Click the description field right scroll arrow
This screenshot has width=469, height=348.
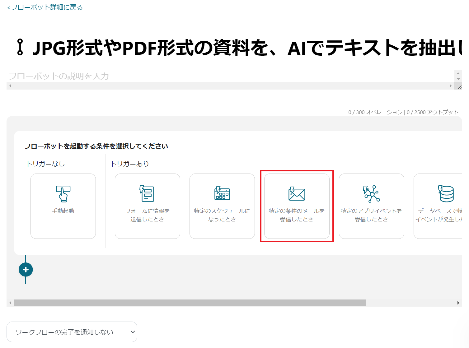(x=450, y=86)
